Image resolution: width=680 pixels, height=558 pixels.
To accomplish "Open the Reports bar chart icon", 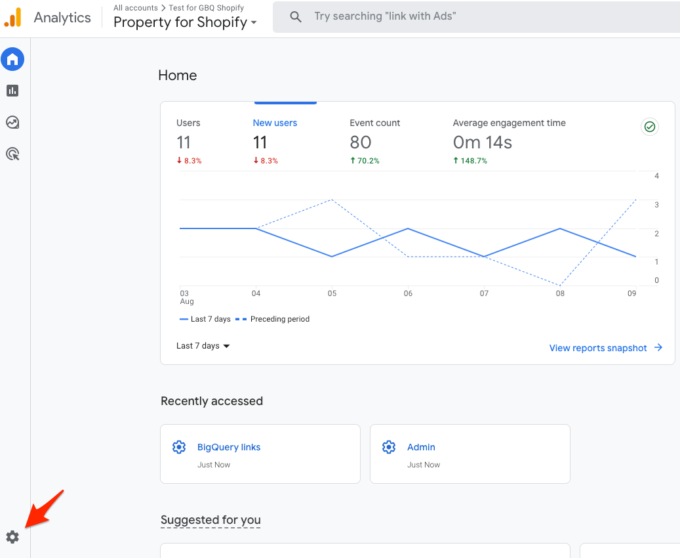I will click(12, 91).
